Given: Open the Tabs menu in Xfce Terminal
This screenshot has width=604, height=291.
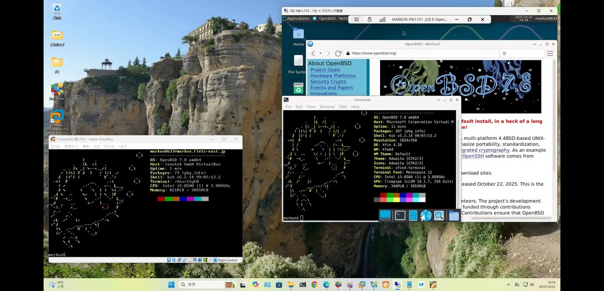Looking at the screenshot, I should [x=343, y=107].
